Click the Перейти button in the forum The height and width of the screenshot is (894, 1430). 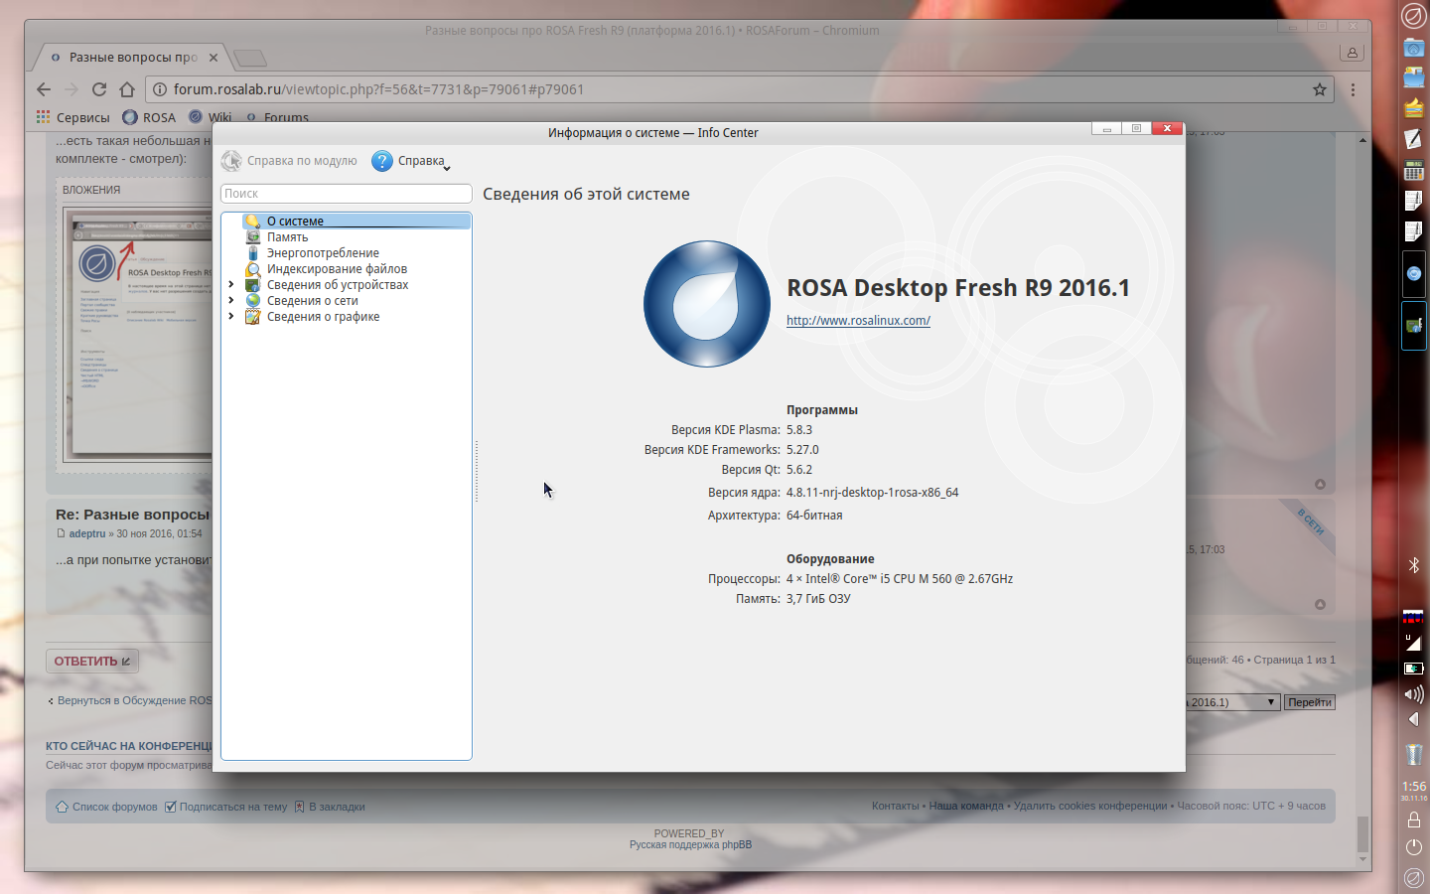pos(1310,702)
